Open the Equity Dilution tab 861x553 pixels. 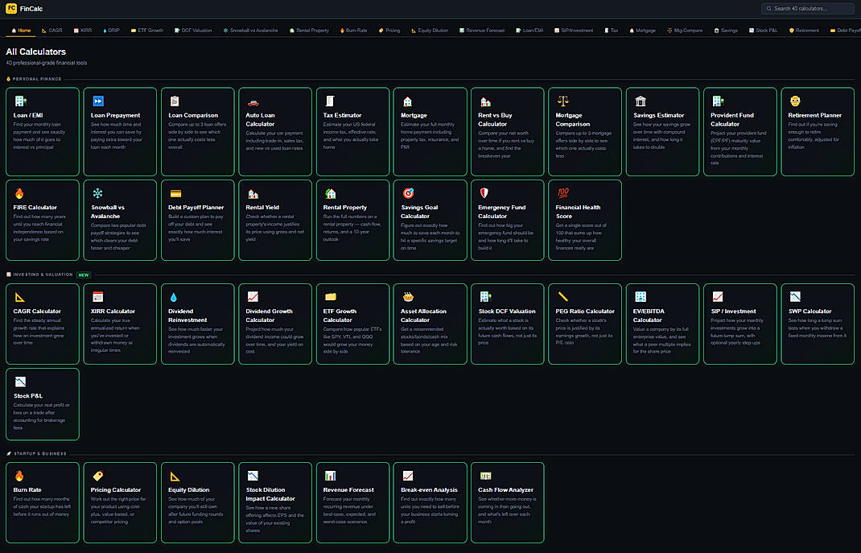tap(430, 31)
